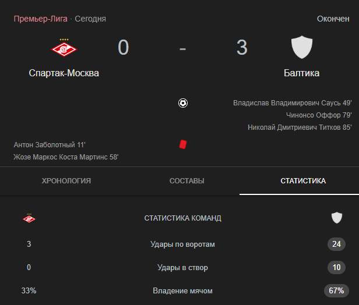Click small Spartak logo in team statistics
The image size is (359, 305).
(x=29, y=218)
